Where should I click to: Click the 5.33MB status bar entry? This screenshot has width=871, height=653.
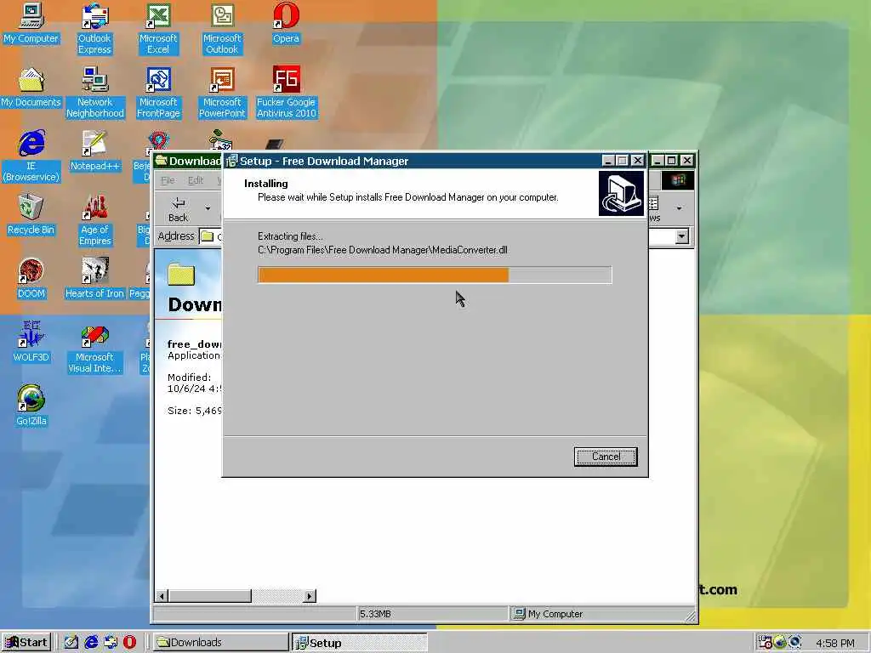[x=375, y=614]
